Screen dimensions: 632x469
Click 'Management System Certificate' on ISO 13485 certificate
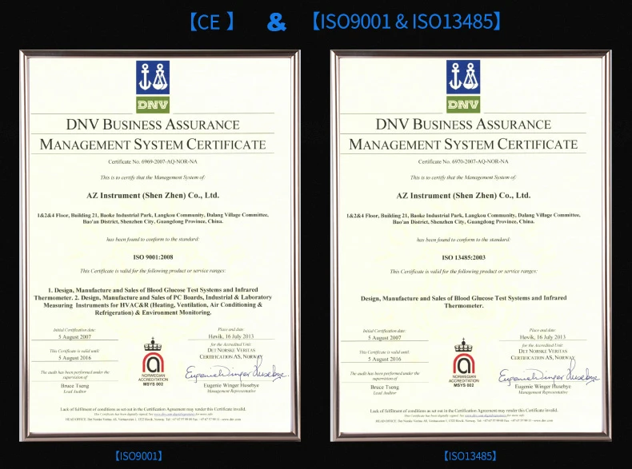463,144
